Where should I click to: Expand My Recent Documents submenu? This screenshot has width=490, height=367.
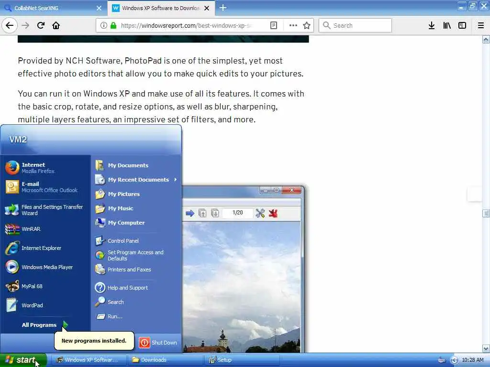tap(136, 180)
